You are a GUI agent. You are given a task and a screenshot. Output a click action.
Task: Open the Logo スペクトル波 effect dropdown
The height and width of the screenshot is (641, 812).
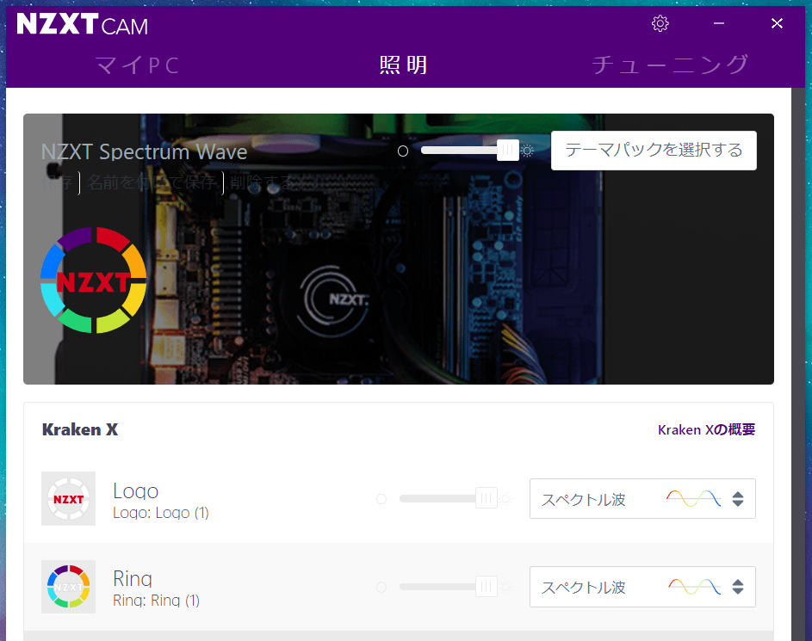(642, 499)
